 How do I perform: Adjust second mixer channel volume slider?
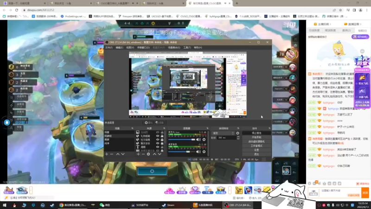182,152
